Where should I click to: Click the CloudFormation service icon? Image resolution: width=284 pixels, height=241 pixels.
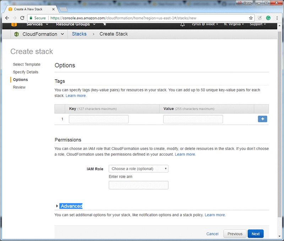[x=16, y=34]
